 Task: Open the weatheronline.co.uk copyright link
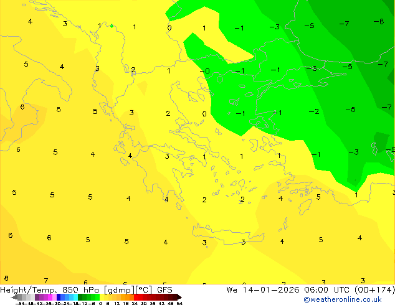[x=343, y=299]
